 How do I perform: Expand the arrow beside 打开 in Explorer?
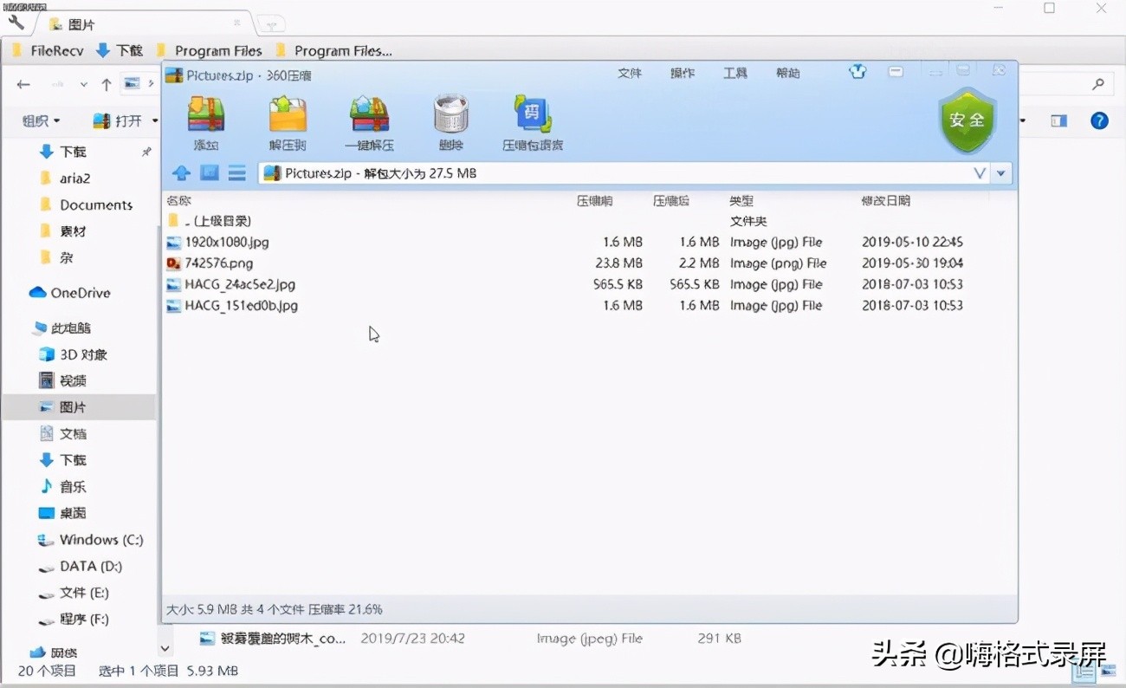click(155, 121)
